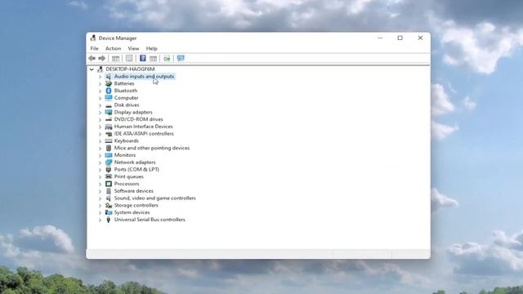Open the Help menu
Viewport: 523px width, 294px height.
151,48
